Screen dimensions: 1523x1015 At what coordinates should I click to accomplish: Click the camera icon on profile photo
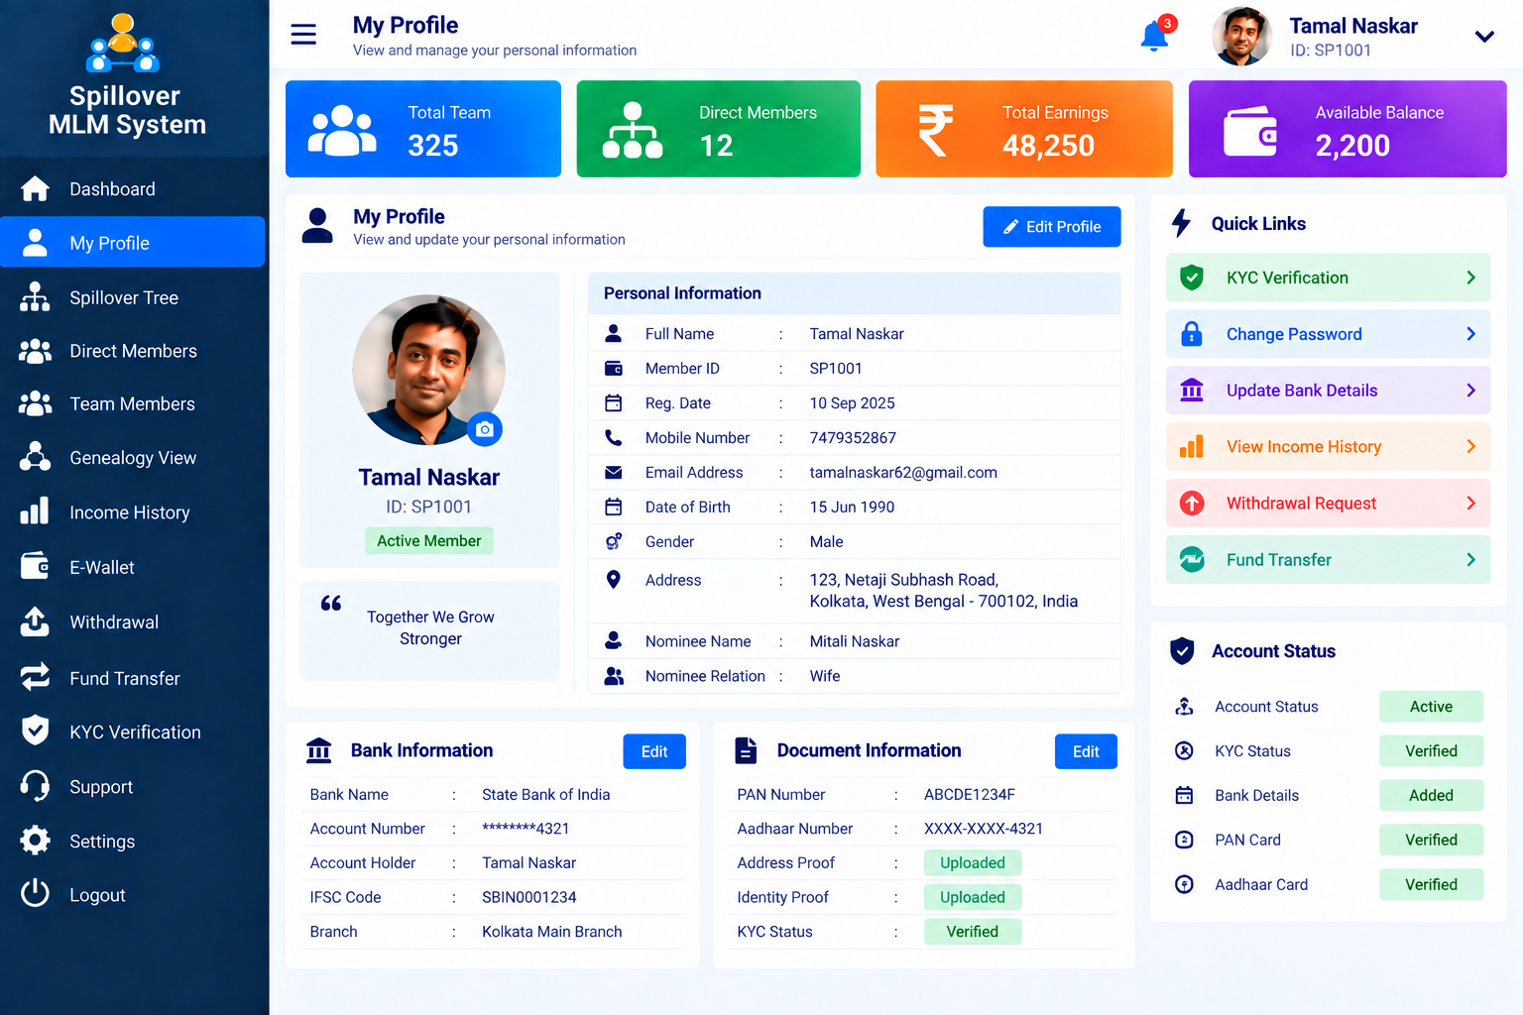point(485,429)
